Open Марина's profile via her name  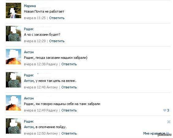coord(30,6)
